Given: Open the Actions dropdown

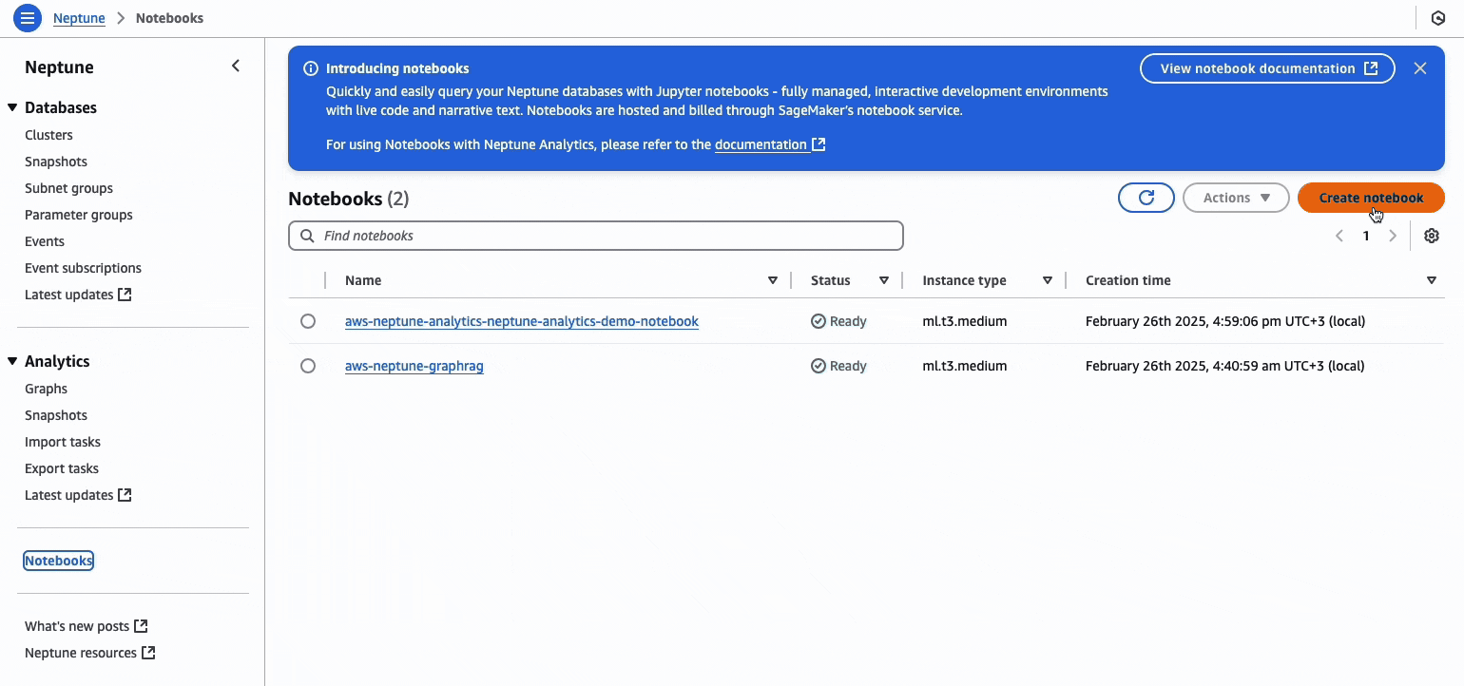Looking at the screenshot, I should pos(1236,198).
